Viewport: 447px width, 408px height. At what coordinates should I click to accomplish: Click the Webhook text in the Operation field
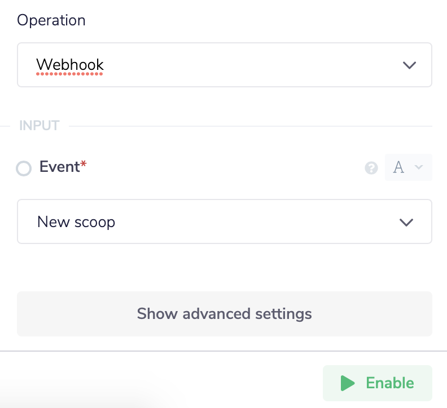click(x=70, y=65)
